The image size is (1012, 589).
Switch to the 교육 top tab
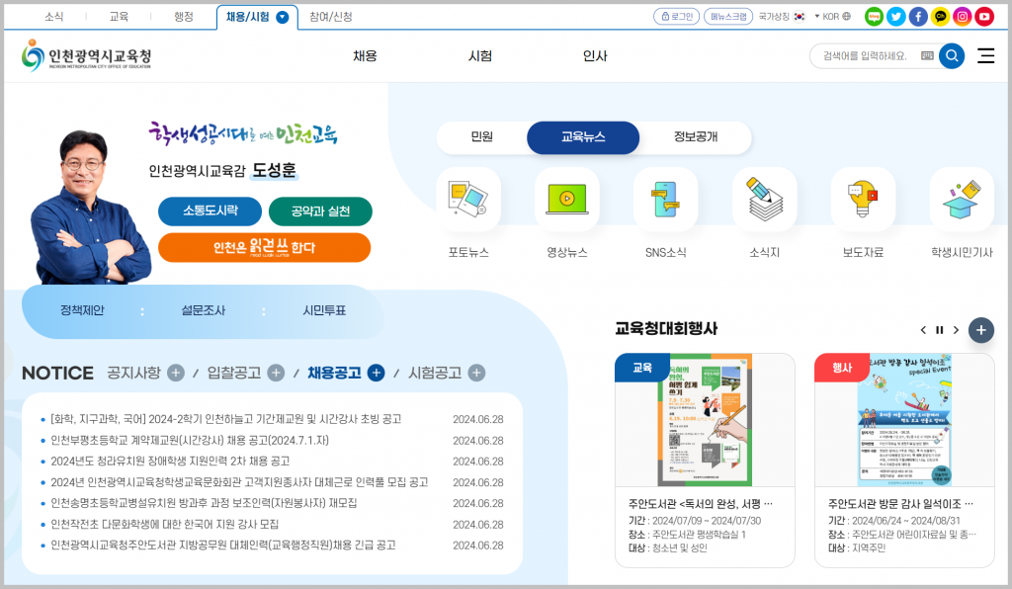[x=119, y=17]
